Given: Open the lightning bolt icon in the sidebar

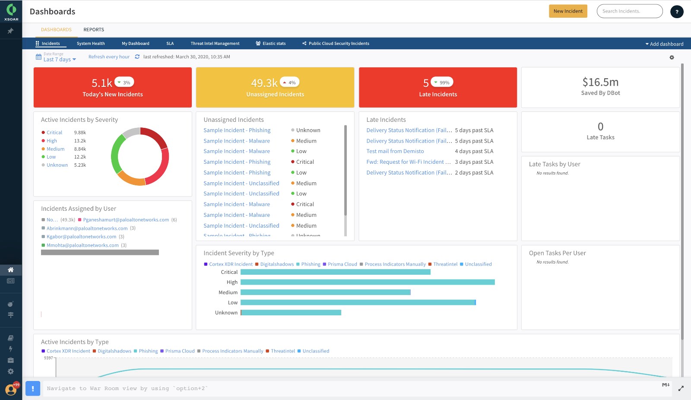Looking at the screenshot, I should (11, 349).
